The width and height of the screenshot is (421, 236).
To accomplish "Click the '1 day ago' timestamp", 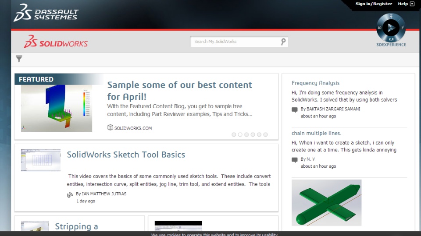I will pyautogui.click(x=86, y=201).
